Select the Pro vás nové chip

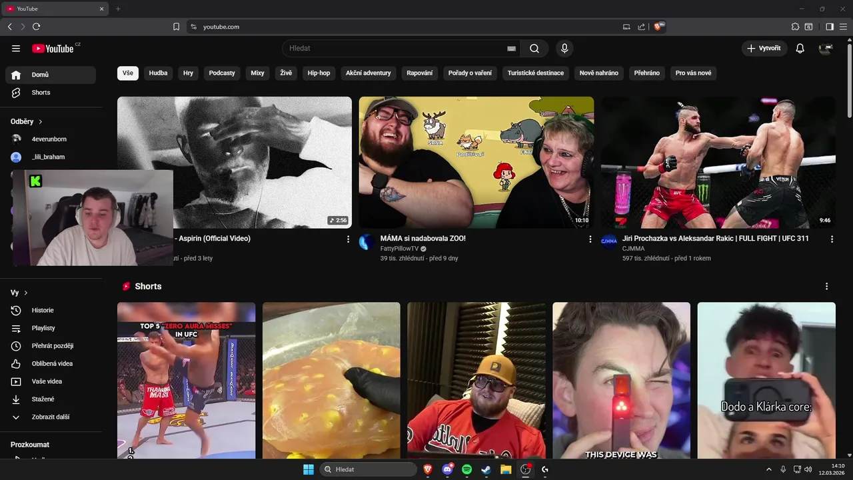(693, 73)
